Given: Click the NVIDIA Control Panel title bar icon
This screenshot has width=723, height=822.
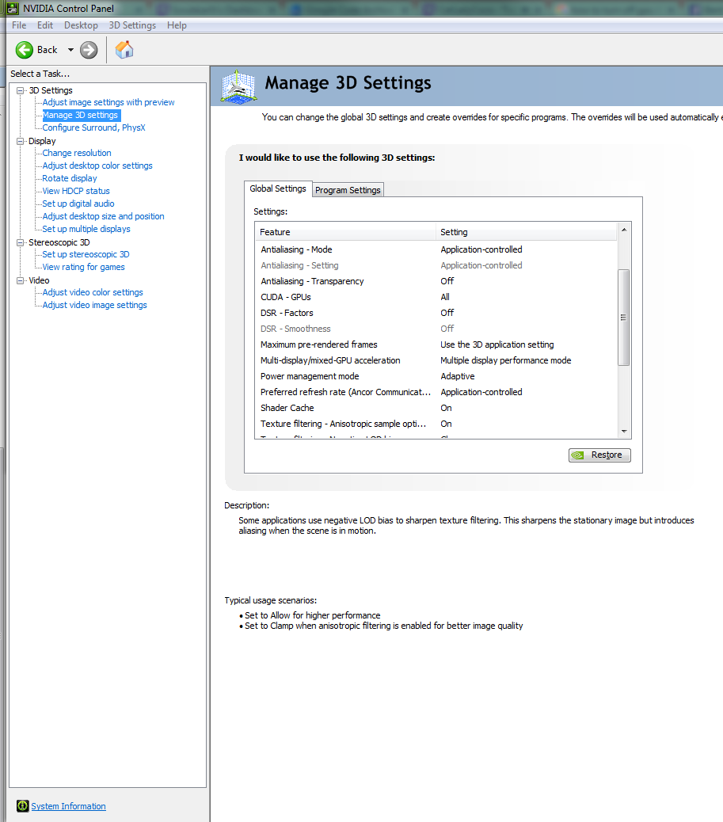Looking at the screenshot, I should [12, 9].
